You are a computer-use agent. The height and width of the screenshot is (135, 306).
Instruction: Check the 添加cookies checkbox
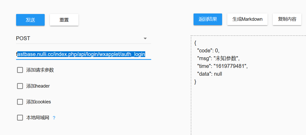20,102
